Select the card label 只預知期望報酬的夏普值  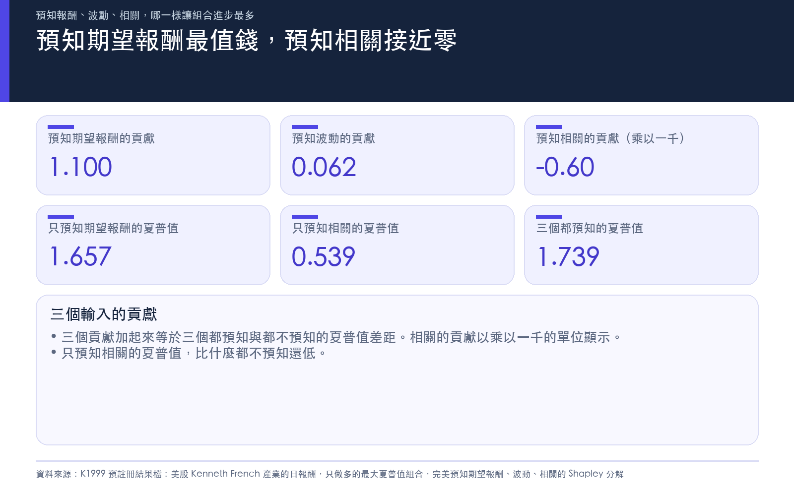113,228
